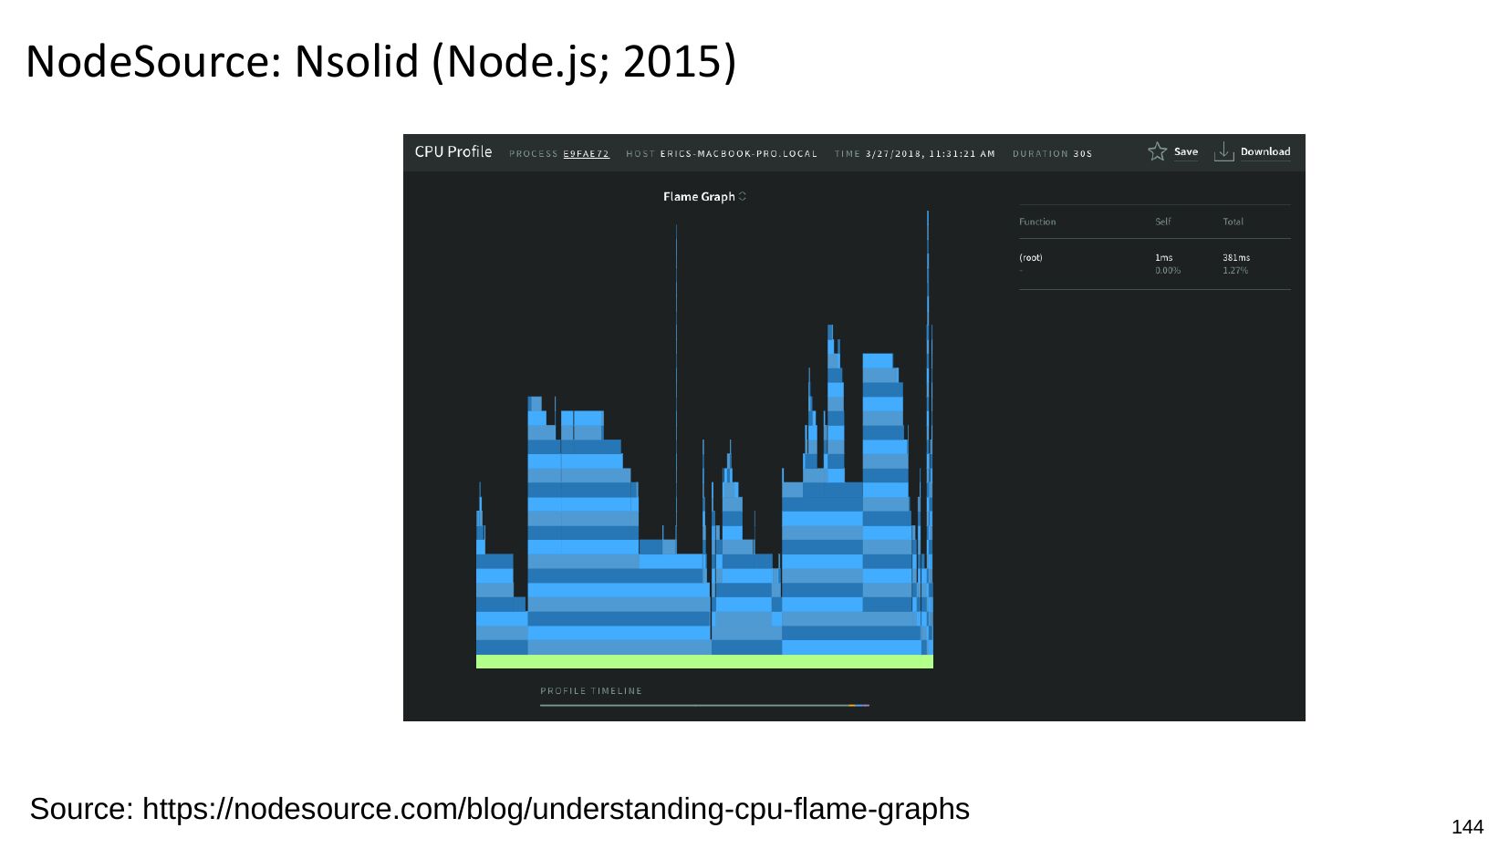Click the thin tall spike in graph center
Screen dimensions: 1509x849
point(676,365)
